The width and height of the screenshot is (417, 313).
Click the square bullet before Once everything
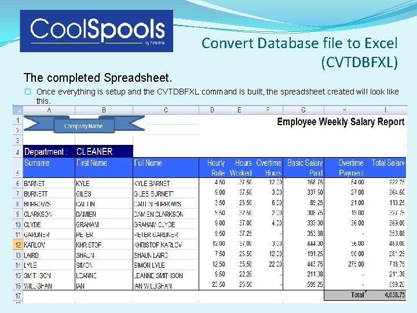(x=28, y=92)
